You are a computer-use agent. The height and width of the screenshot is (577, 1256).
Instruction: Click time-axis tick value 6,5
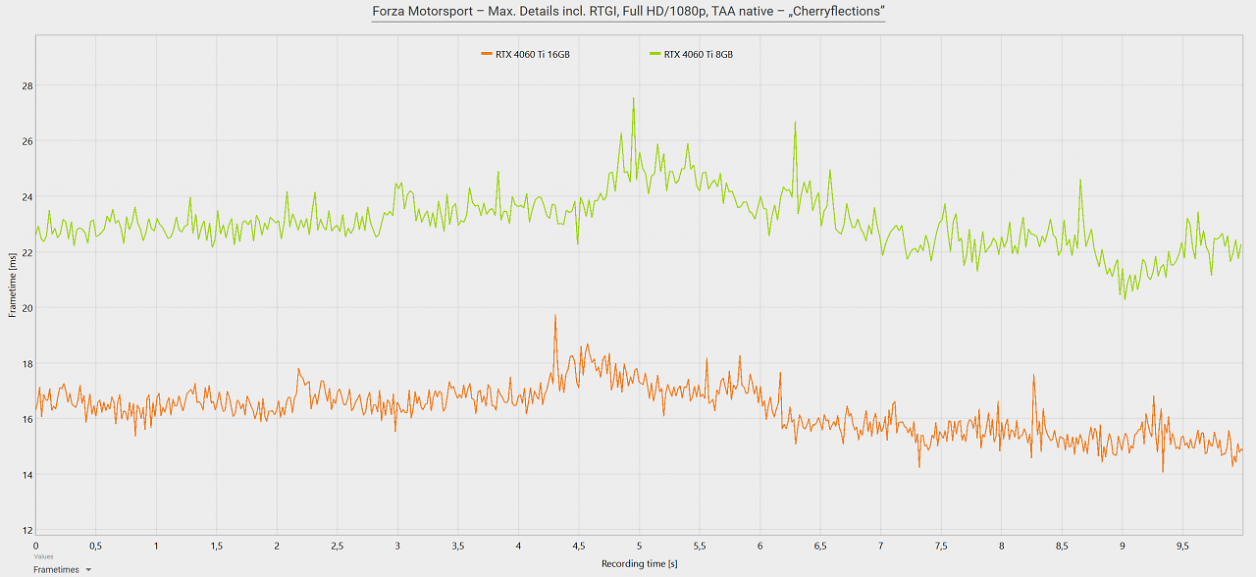pos(820,545)
